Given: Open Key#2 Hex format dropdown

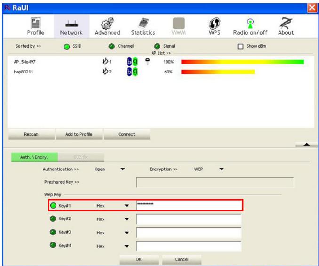Looking at the screenshot, I should tap(127, 219).
